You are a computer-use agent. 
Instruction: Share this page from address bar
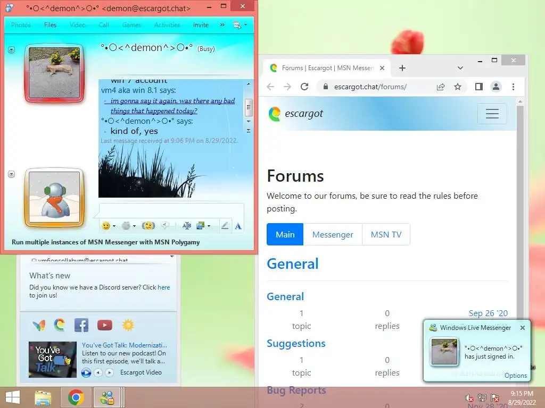[x=441, y=87]
